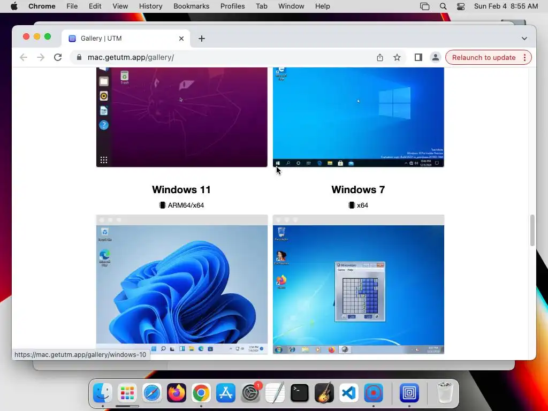Image resolution: width=548 pixels, height=411 pixels.
Task: Reload the UTM gallery page
Action: (x=58, y=57)
